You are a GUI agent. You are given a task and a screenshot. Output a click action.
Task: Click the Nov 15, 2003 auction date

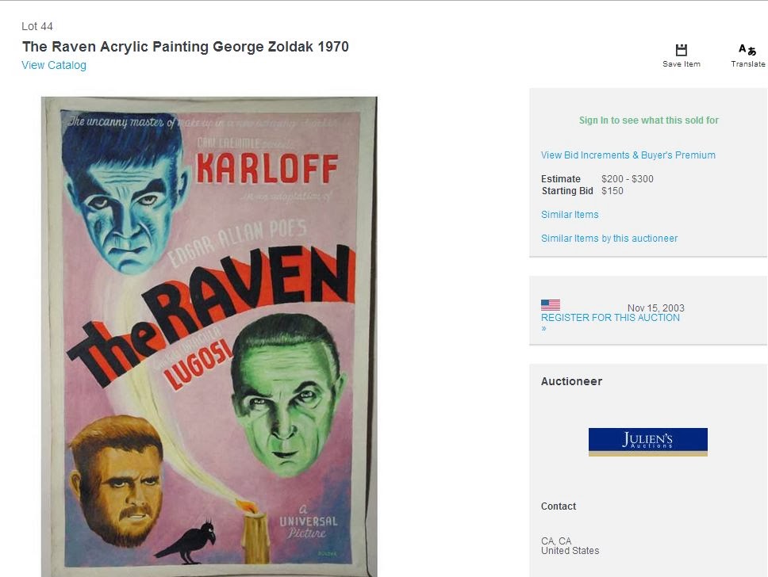656,308
